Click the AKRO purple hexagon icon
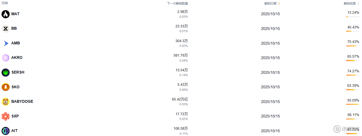 6,58
